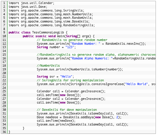Click the "123" string literal
The height and width of the screenshot is (135, 157).
[70, 47]
